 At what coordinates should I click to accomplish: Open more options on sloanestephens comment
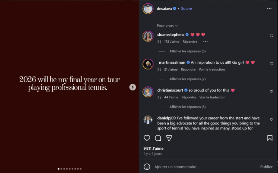coord(206,42)
